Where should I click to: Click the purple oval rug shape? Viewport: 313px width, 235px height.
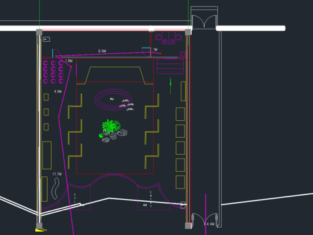[113, 100]
